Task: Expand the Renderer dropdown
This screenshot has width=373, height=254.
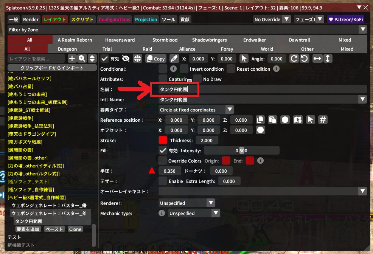Action: [187, 203]
